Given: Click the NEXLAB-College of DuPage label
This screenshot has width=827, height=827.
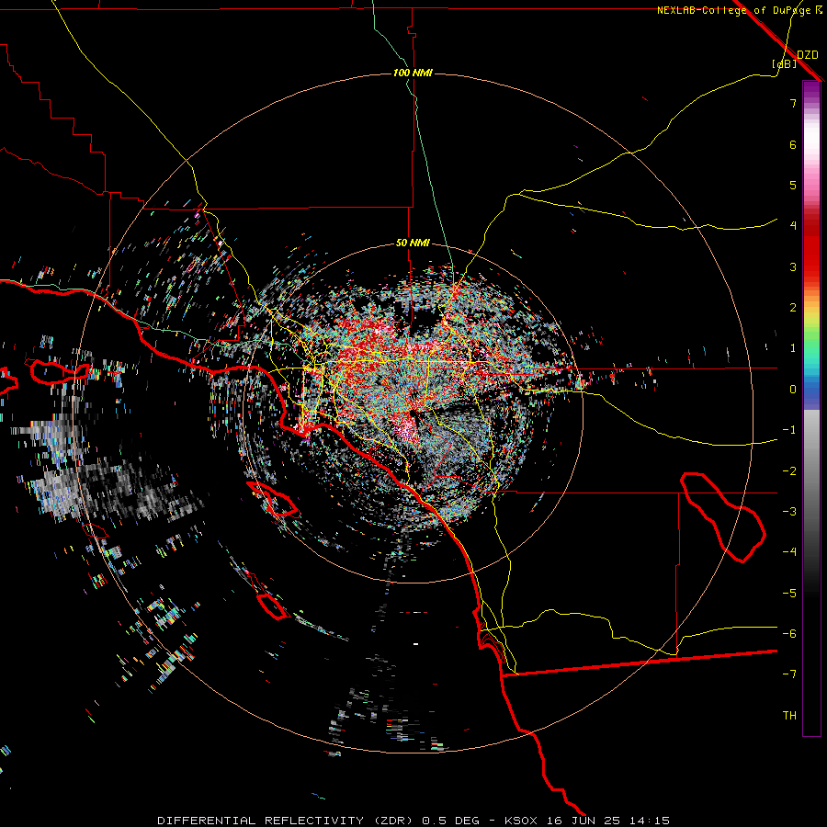Looking at the screenshot, I should point(734,10).
